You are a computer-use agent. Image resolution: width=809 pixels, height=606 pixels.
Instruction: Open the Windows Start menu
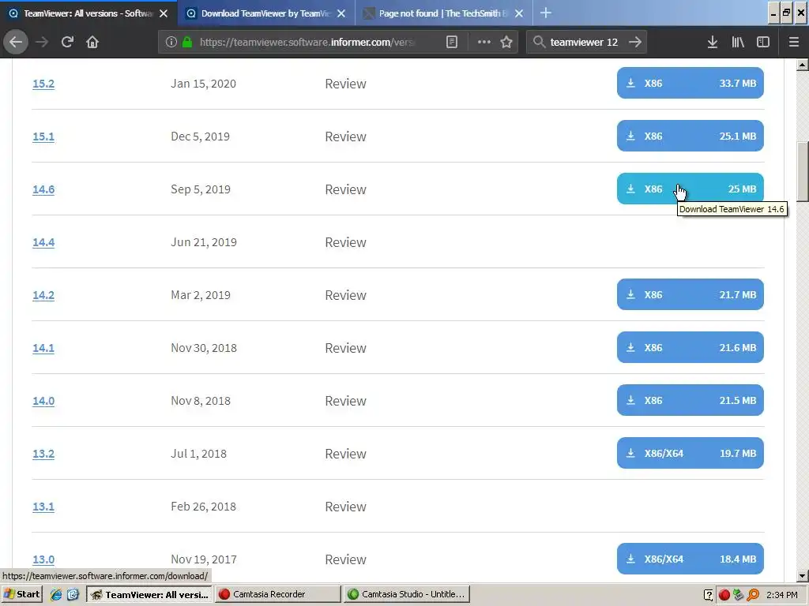point(21,594)
